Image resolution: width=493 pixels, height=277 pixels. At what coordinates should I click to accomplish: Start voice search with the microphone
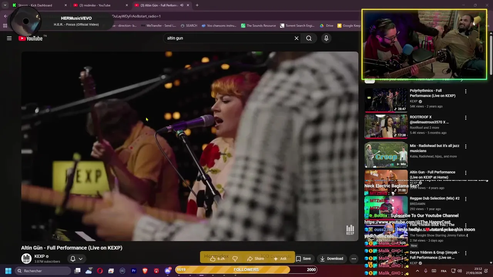pyautogui.click(x=326, y=38)
